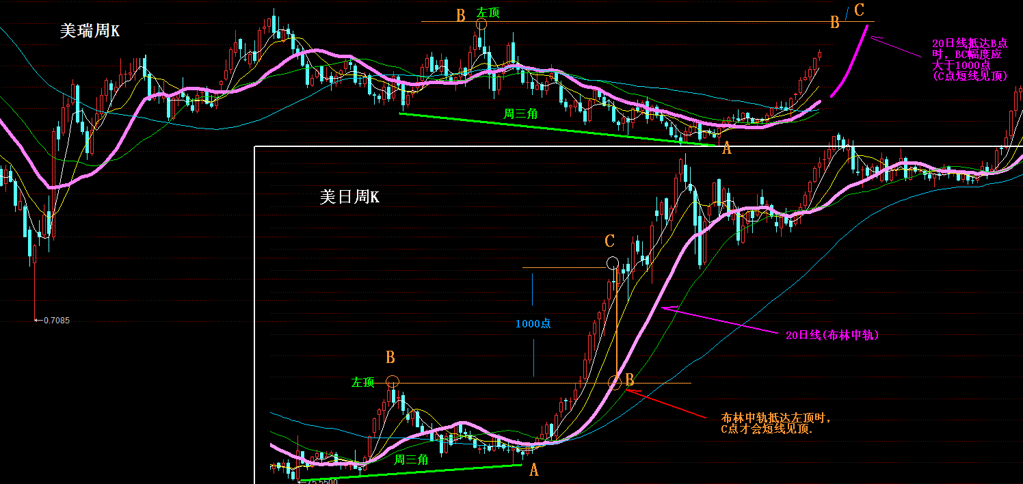Click the circle marker at 美日 left-top peak
This screenshot has width=1023, height=484.
pyautogui.click(x=392, y=381)
